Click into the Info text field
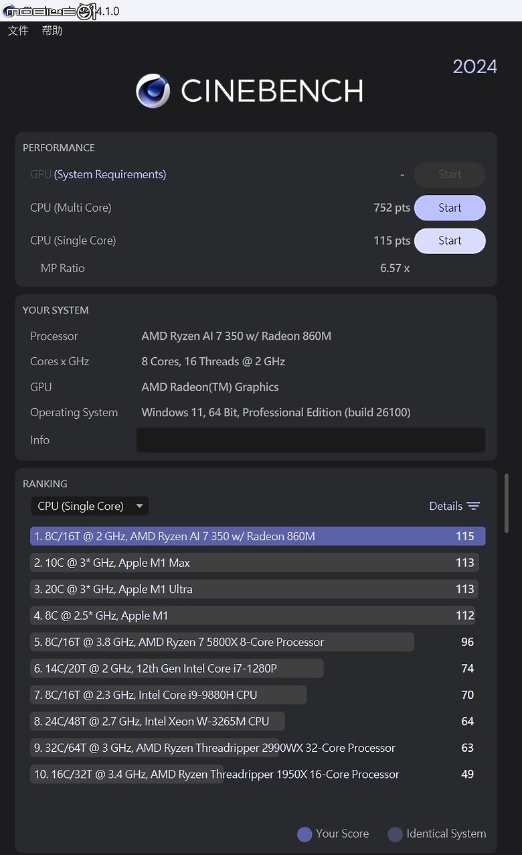This screenshot has height=855, width=522. click(311, 440)
